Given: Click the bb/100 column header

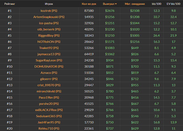Looking at the screenshot, I should coord(157,4).
